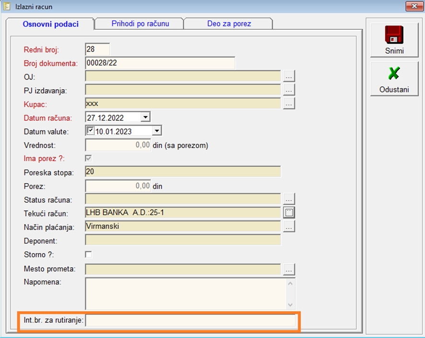Click the Snimi floppy disk save icon
Screen dimensions: 425x338
point(394,35)
